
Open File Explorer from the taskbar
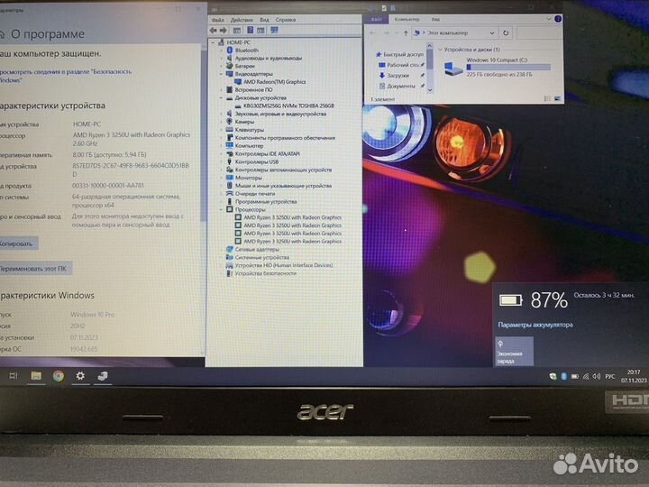[x=36, y=375]
